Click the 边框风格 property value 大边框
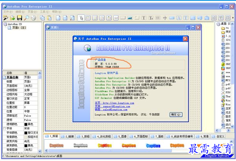 pos(31,94)
